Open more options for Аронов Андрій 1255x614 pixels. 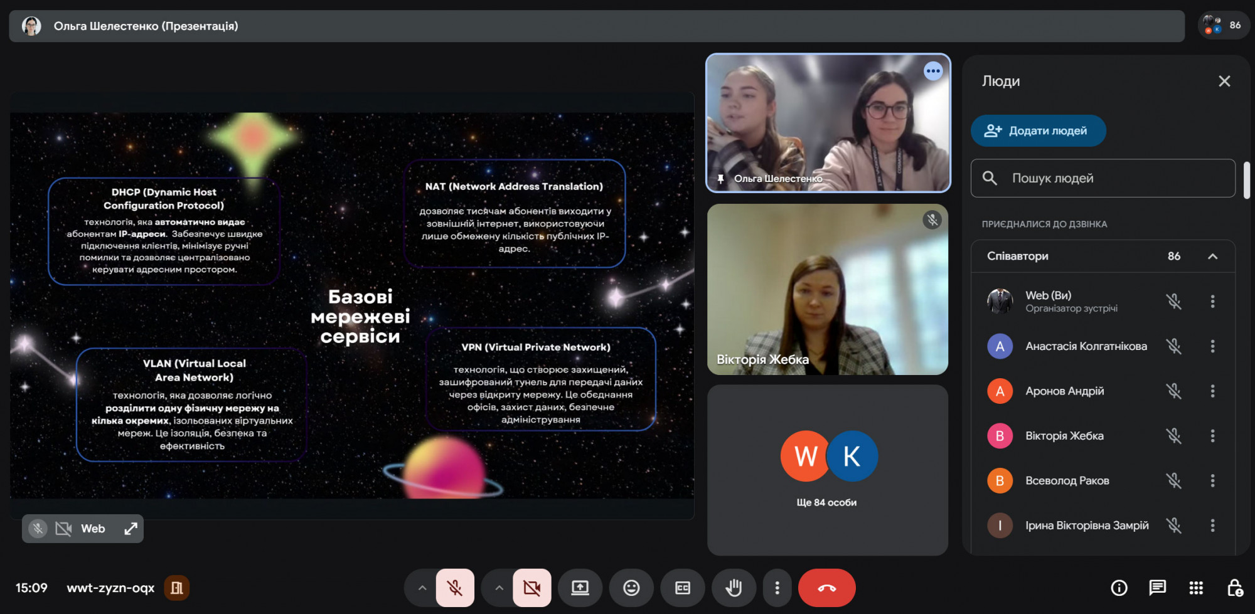point(1212,391)
